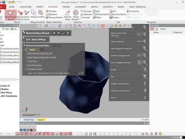The height and width of the screenshot is (139, 185).
Task: Choose the Merge polygon command
Action: pos(33,14)
